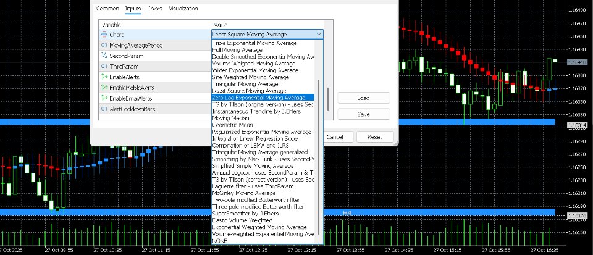Pick T3 by Tilson correct version
The height and width of the screenshot is (255, 593).
[x=263, y=180]
